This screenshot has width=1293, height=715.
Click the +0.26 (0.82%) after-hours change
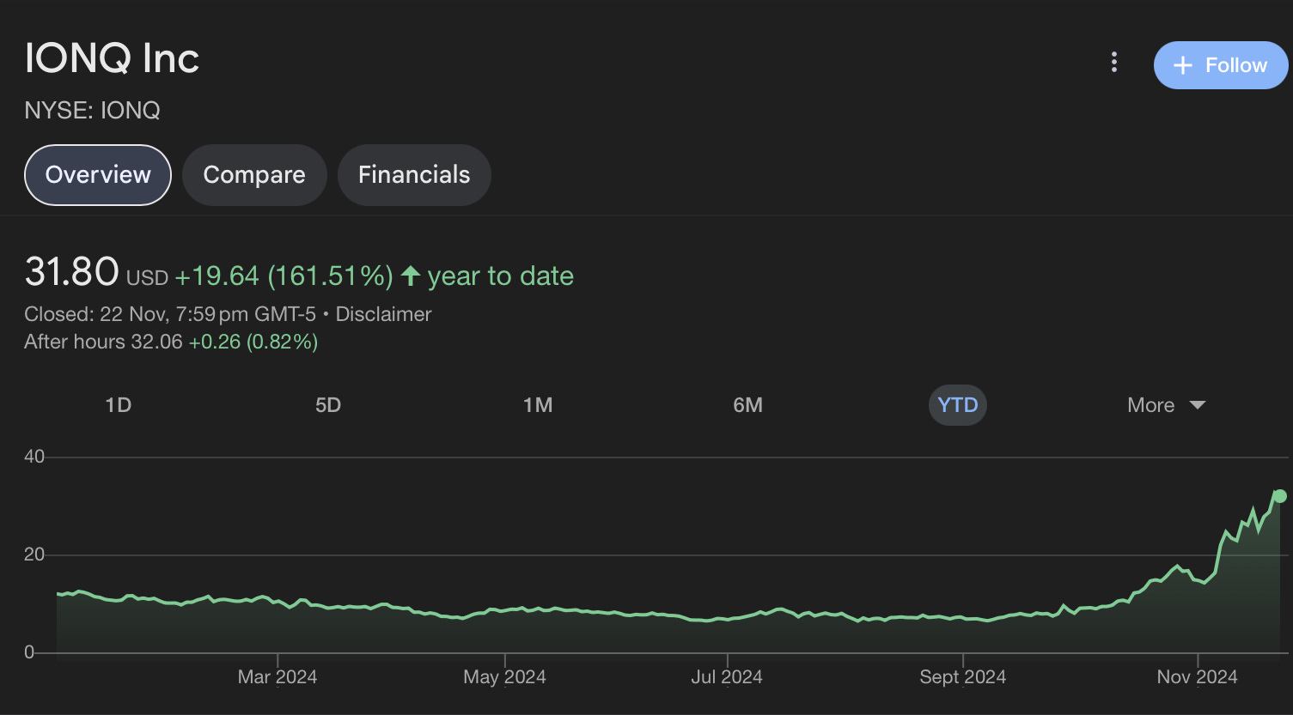tap(253, 342)
